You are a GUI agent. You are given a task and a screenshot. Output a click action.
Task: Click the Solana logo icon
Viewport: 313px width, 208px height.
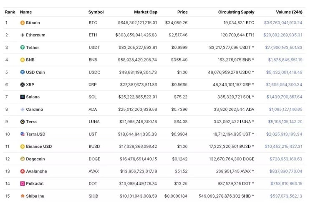coord(23,97)
